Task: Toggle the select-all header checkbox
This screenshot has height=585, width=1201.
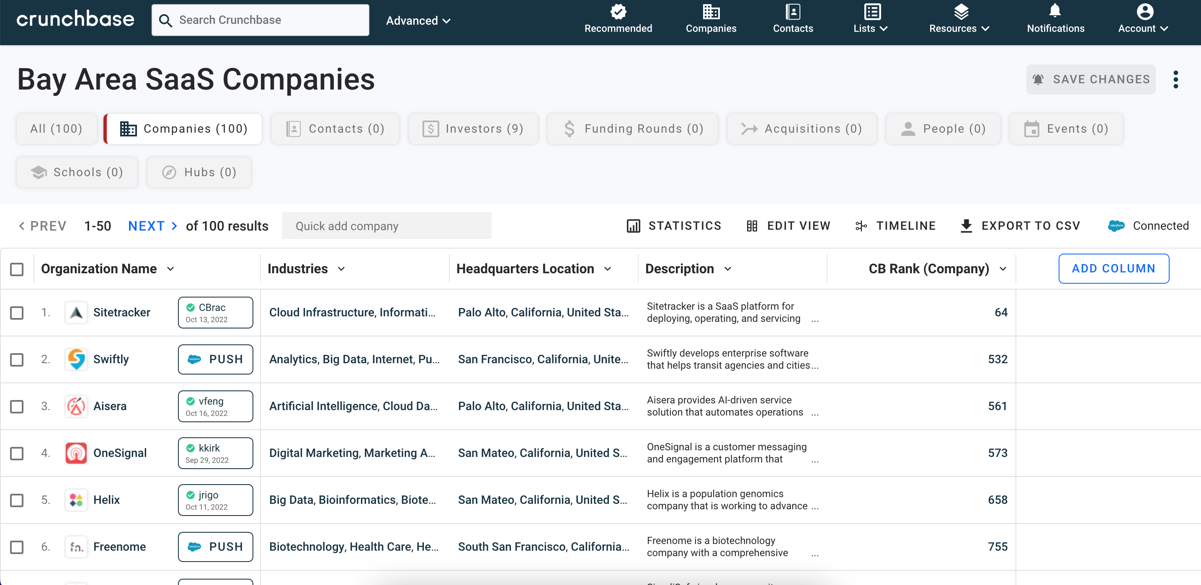Action: click(x=17, y=269)
